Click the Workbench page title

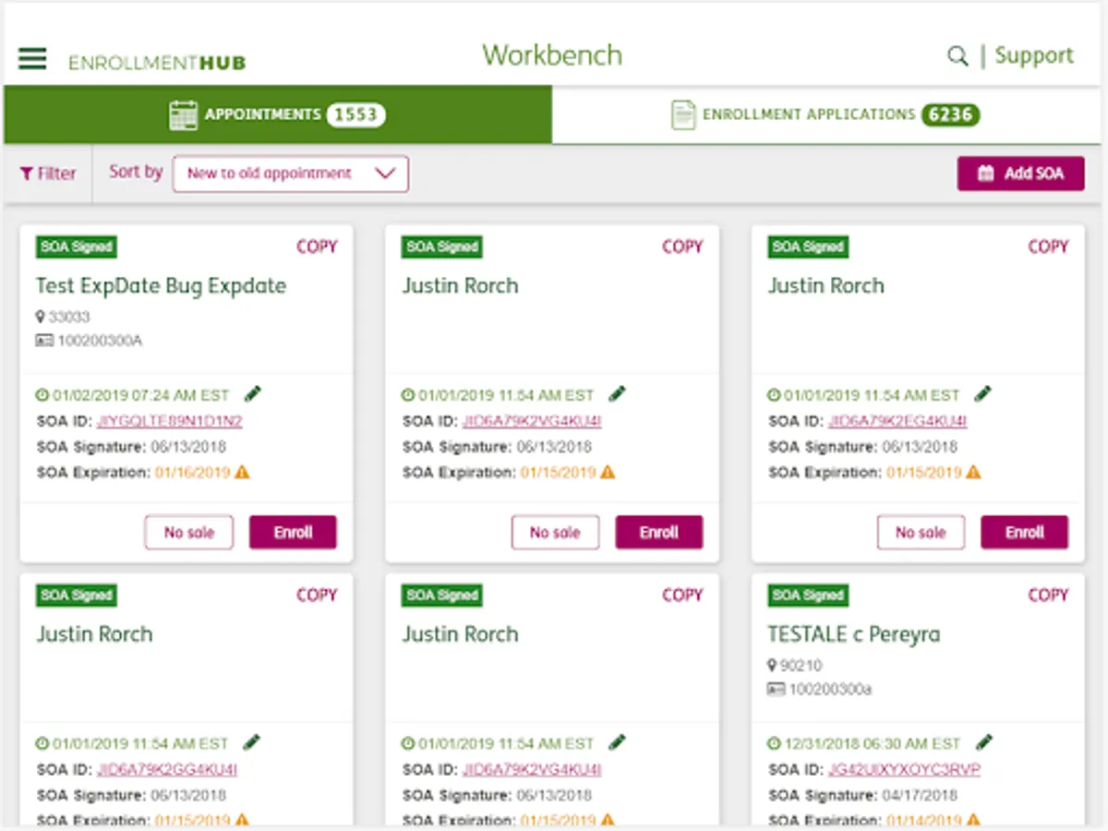(552, 55)
